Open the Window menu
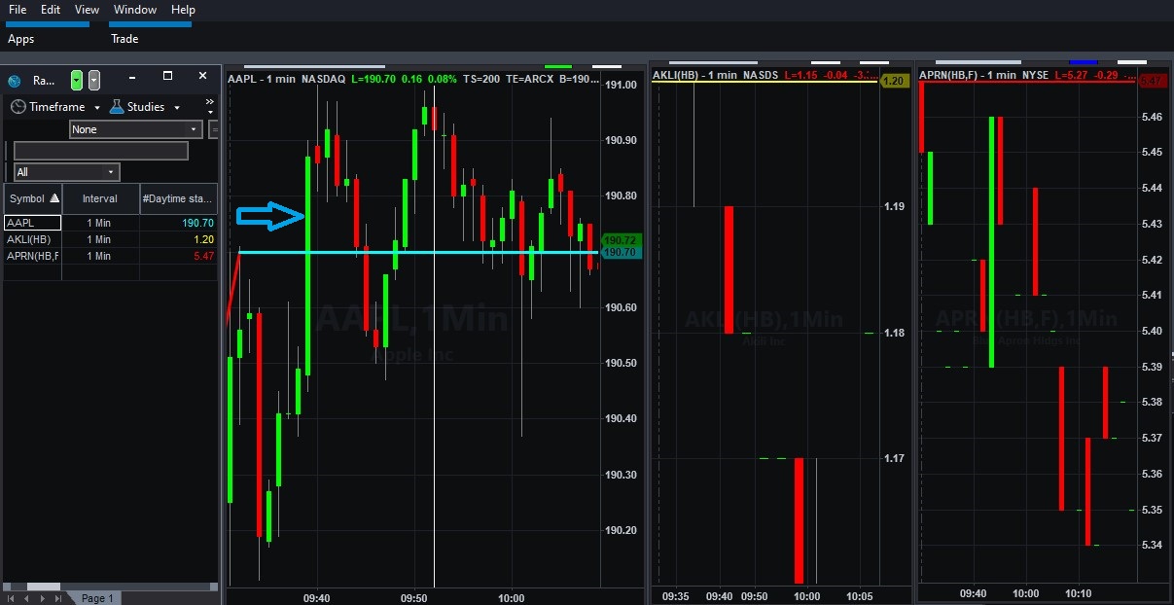The width and height of the screenshot is (1174, 605). 134,10
